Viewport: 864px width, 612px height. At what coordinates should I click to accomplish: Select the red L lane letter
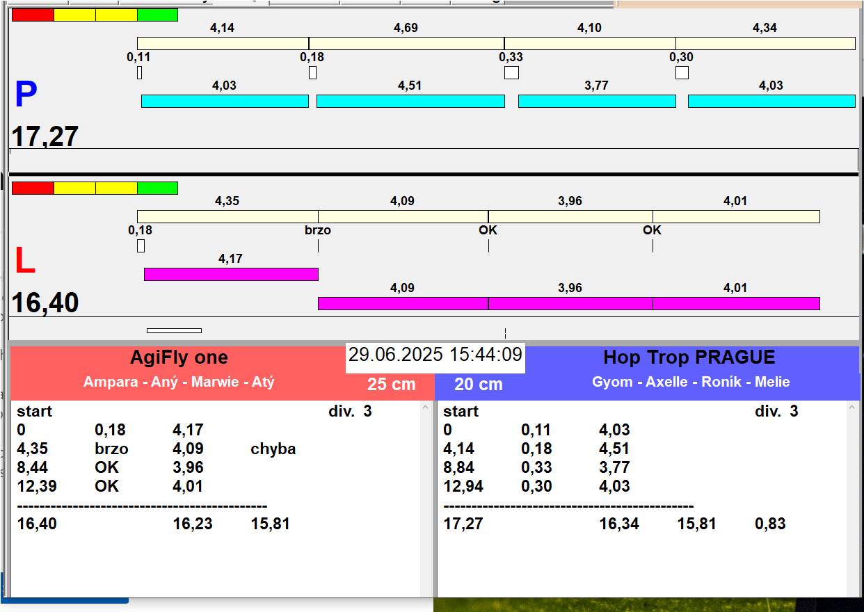[25, 261]
